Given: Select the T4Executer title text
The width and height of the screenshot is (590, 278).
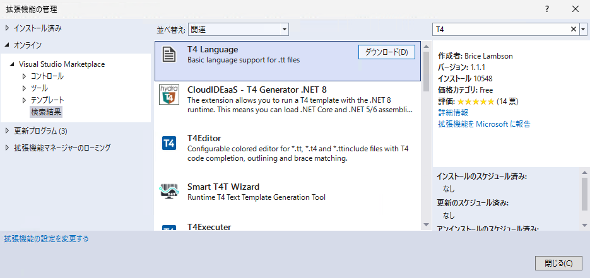Looking at the screenshot, I should (209, 226).
